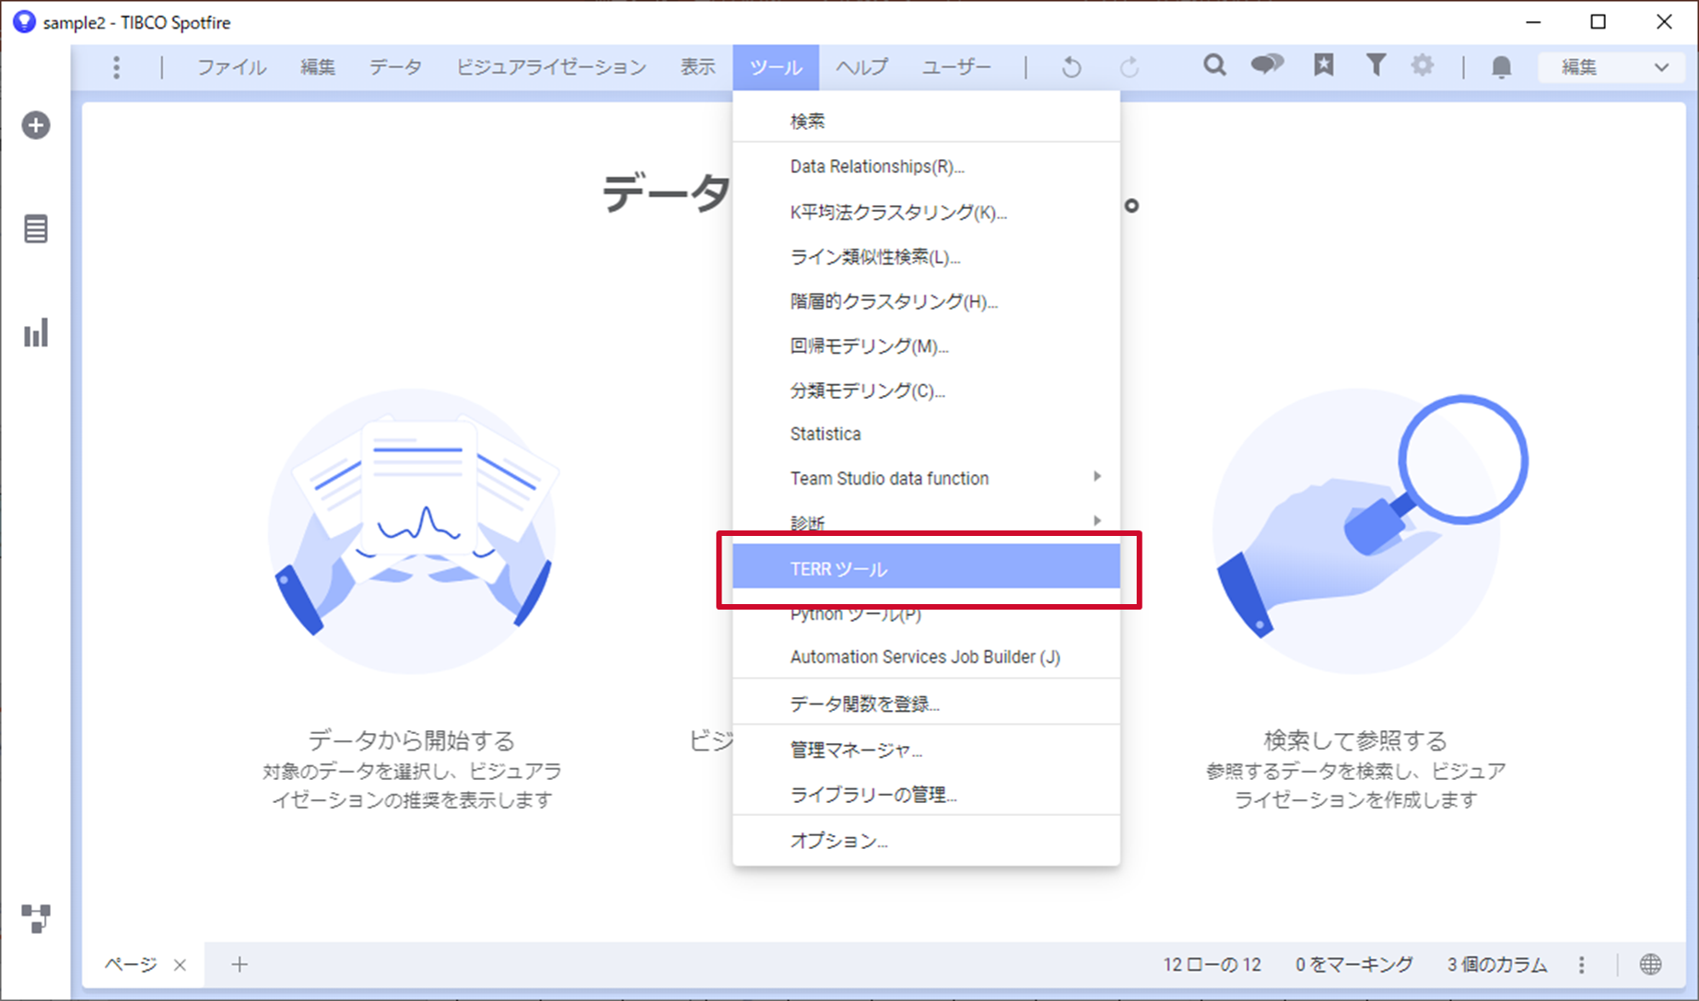Screen dimensions: 1699x1001
Task: Select Data Relationships(R)... menu entry
Action: click(x=926, y=167)
